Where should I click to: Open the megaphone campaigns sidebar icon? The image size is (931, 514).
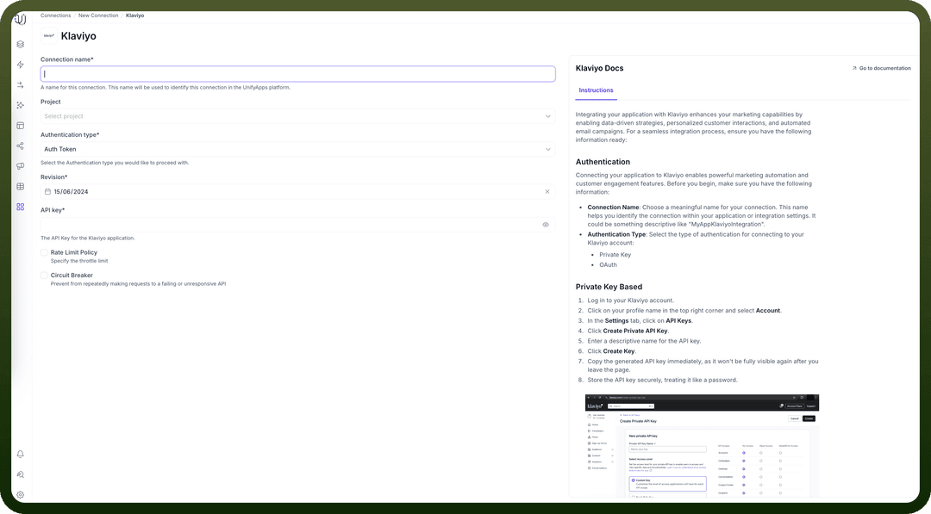[20, 166]
